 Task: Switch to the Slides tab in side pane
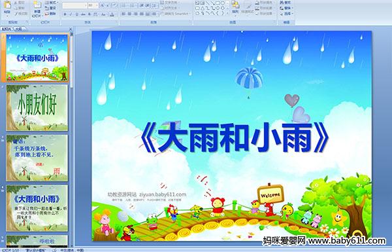tap(7, 29)
